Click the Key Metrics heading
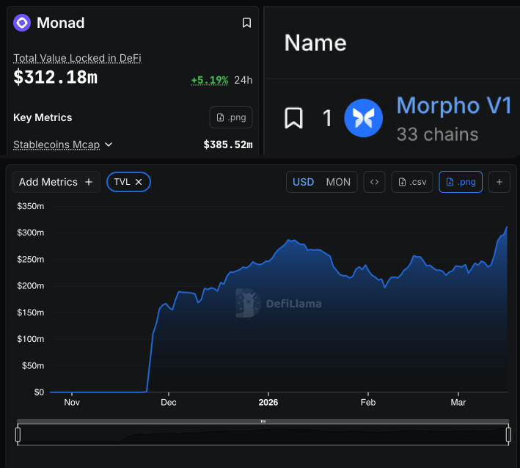Image resolution: width=520 pixels, height=468 pixels. pyautogui.click(x=43, y=117)
